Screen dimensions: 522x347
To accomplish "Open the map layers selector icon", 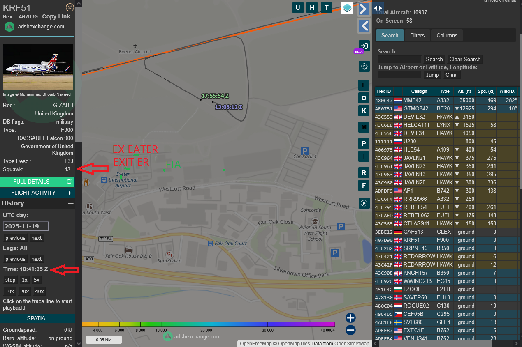I will [x=347, y=8].
